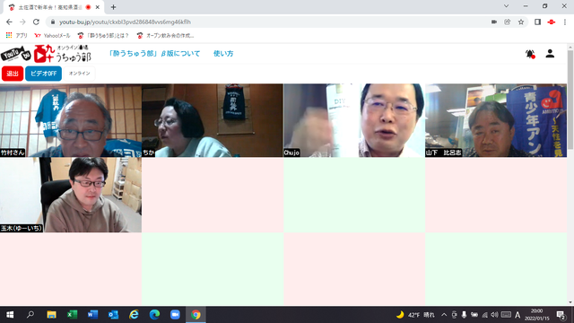574x323 pixels.
Task: Click the microphone tray icon
Action: tap(464, 315)
